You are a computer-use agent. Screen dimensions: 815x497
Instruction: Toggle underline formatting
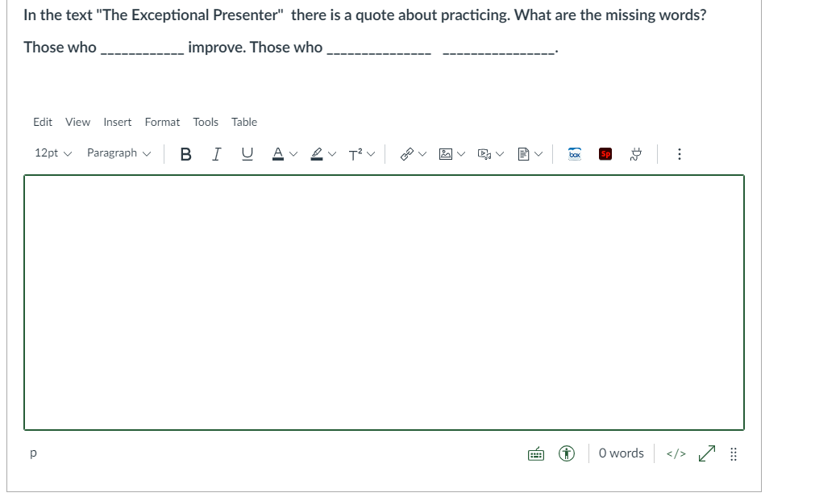point(245,153)
